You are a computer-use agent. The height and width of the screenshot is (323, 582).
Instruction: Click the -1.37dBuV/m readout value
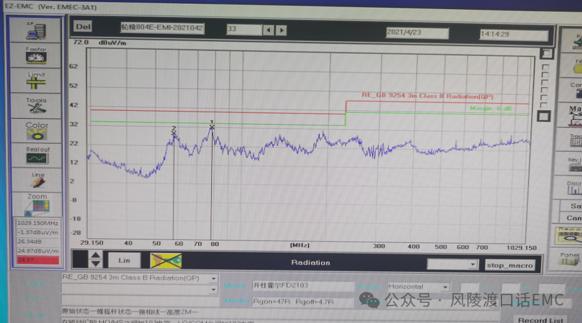pos(38,232)
